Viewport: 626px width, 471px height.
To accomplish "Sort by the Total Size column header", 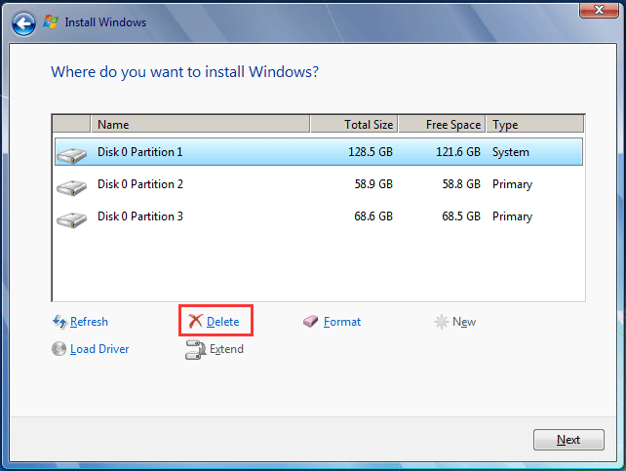I will point(354,125).
